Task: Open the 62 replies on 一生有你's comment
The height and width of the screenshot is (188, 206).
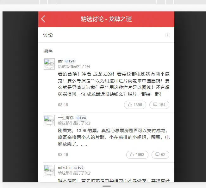Action: coord(160,155)
